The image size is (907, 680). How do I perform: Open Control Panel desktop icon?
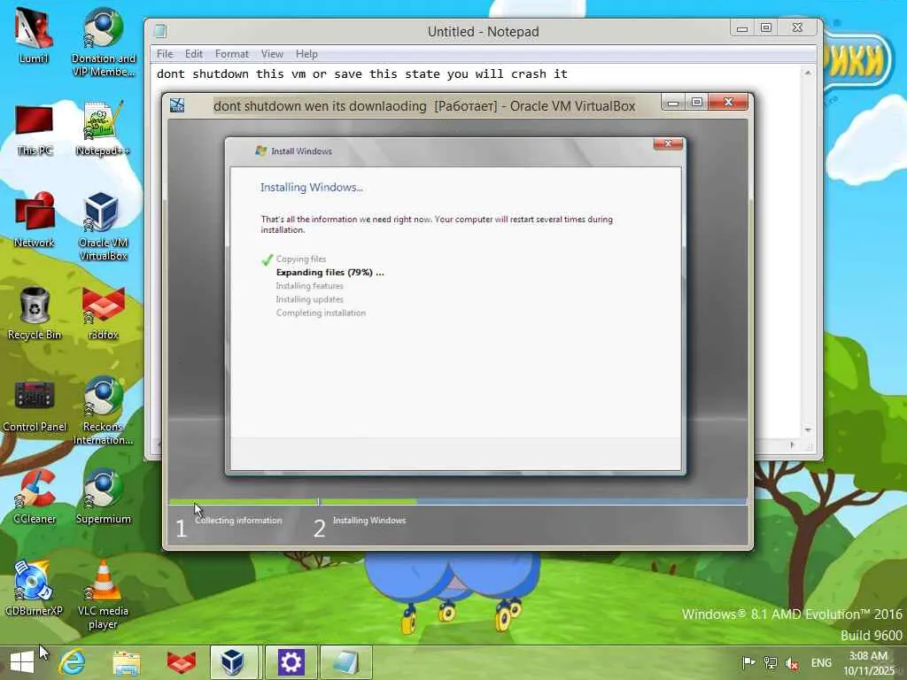pyautogui.click(x=35, y=406)
